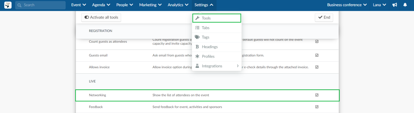Open the megaphone announcements icon

click(x=395, y=5)
